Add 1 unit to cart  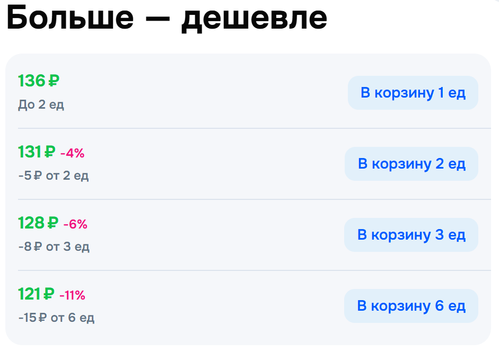click(413, 93)
